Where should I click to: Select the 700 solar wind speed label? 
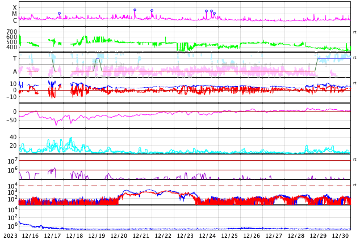tap(12, 32)
